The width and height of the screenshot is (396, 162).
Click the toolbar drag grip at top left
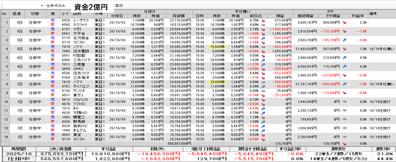pyautogui.click(x=1, y=6)
